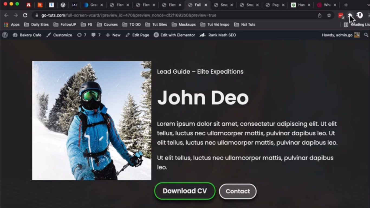Open the New content menu in admin bar
The width and height of the screenshot is (370, 208).
click(113, 35)
